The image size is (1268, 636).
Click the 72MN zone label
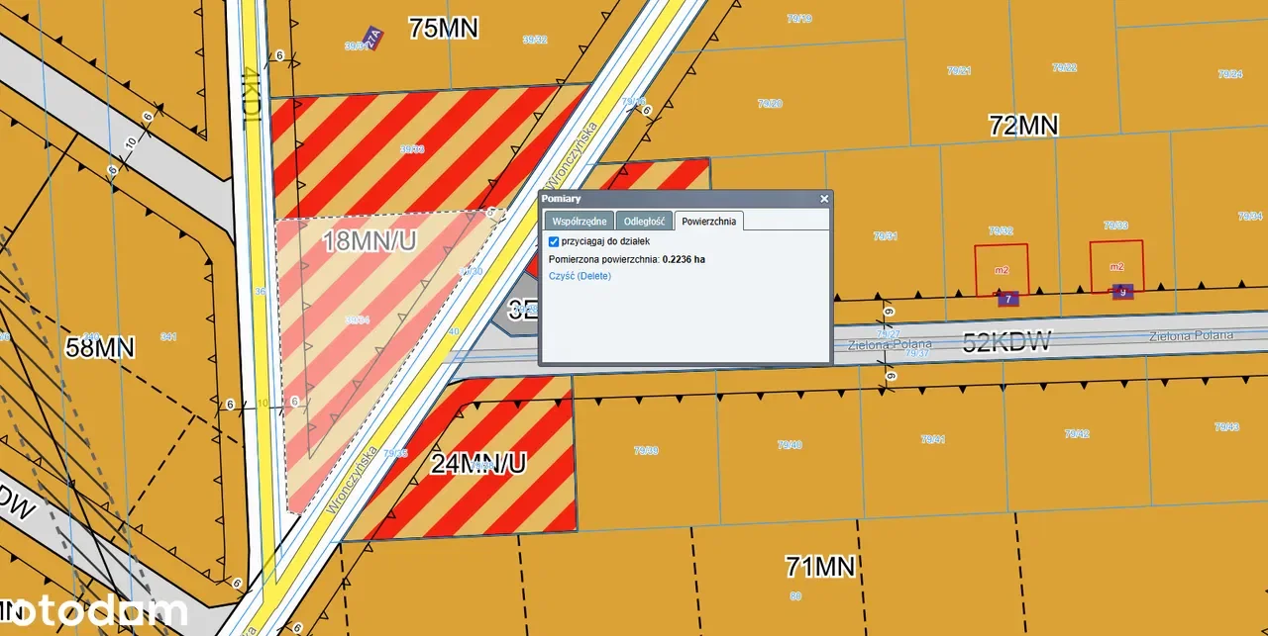(1023, 126)
